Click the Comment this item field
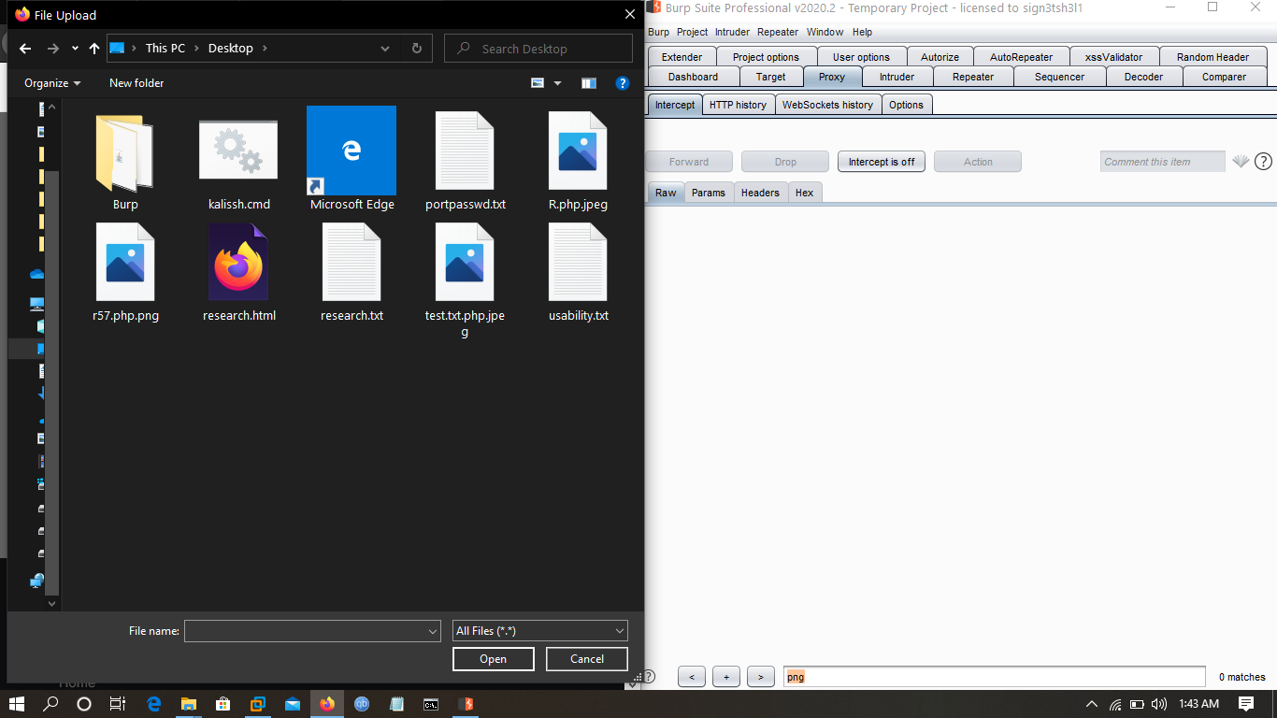 click(1162, 162)
